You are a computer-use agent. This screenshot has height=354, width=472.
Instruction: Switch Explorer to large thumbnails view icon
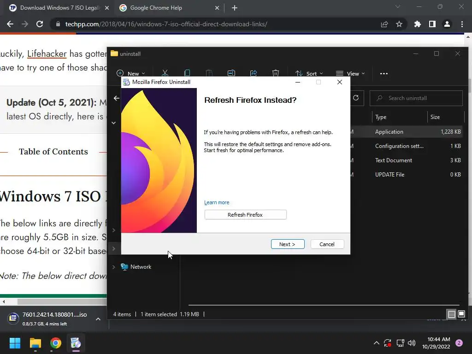point(461,314)
